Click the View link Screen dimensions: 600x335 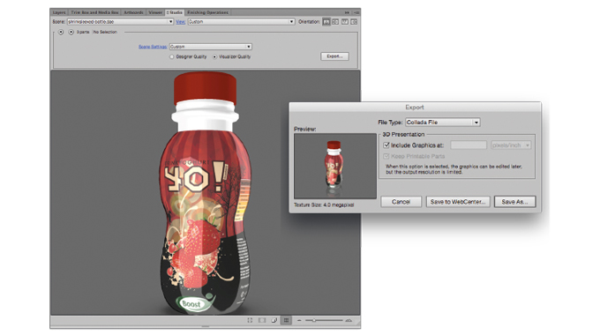pos(180,22)
